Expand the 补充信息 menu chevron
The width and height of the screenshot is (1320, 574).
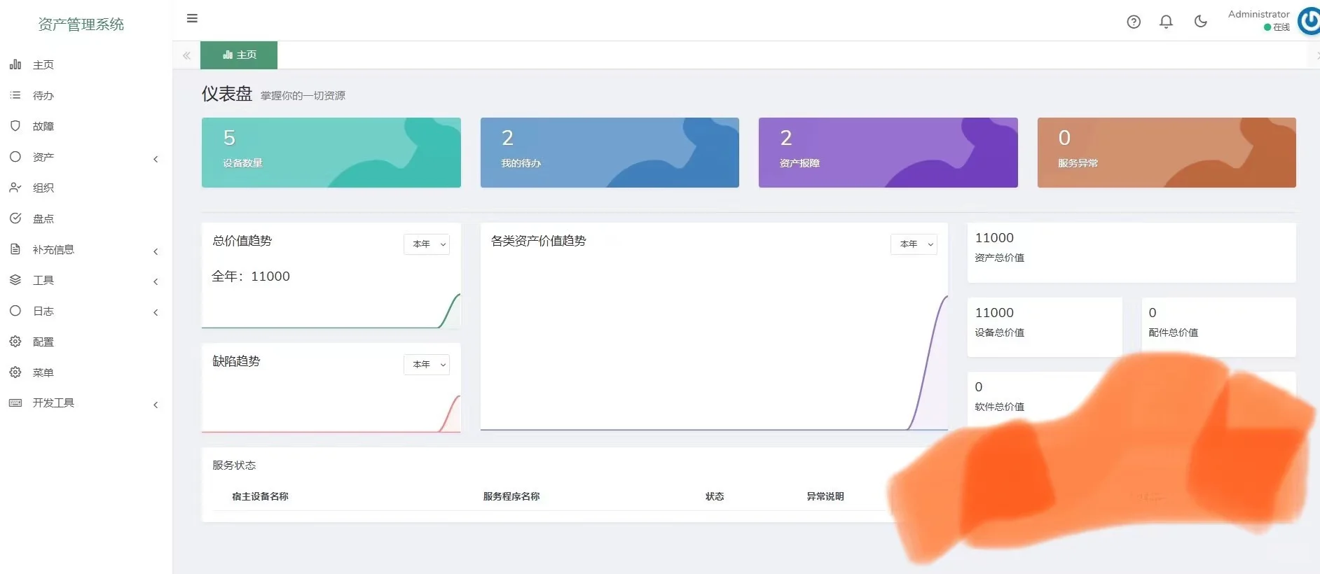[156, 251]
